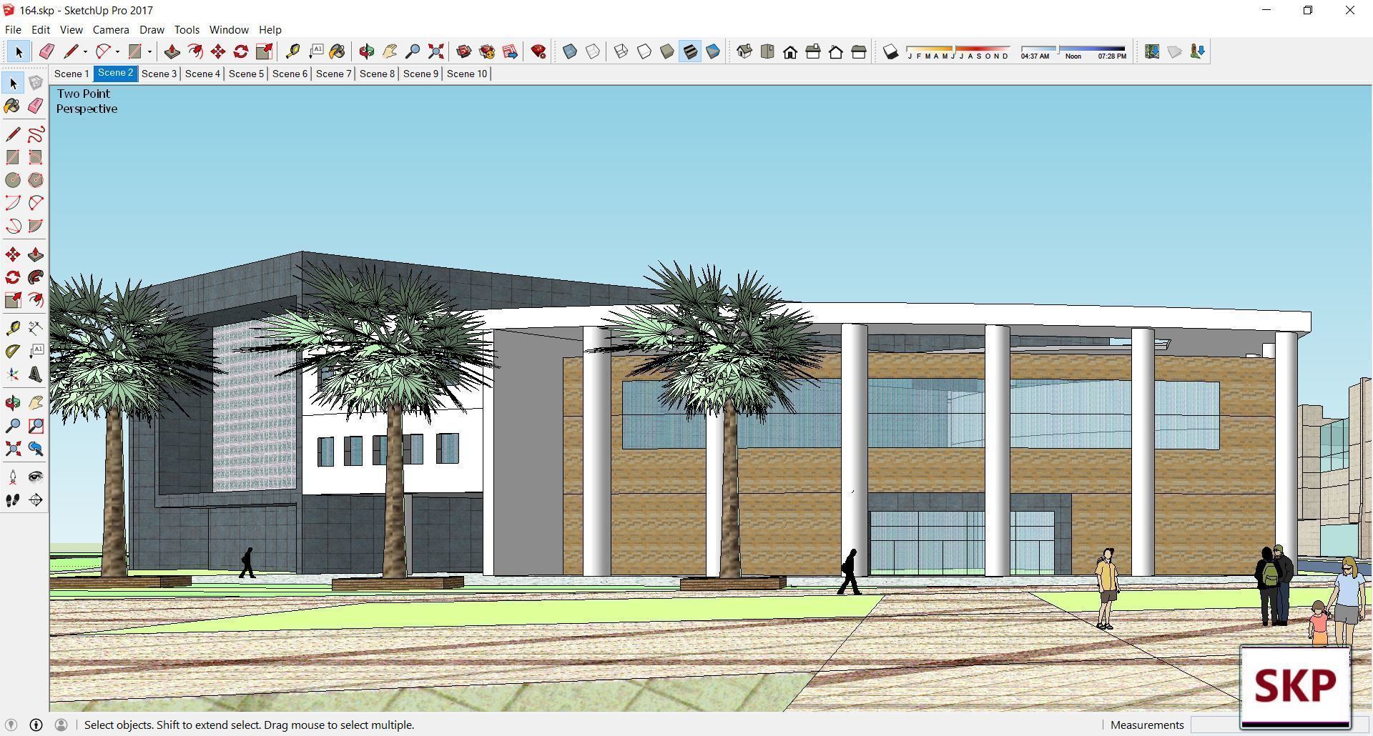Switch to Left view
This screenshot has height=736, width=1373.
pos(859,51)
